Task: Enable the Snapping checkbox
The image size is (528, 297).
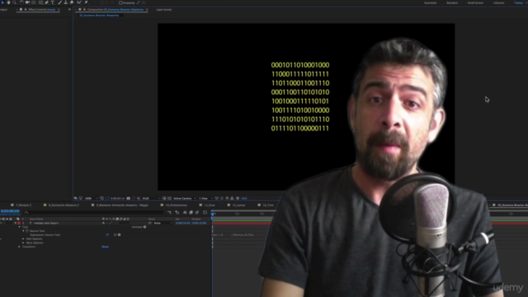Action: pos(120,2)
